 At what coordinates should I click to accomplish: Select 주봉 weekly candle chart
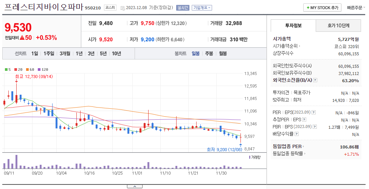click(209, 53)
